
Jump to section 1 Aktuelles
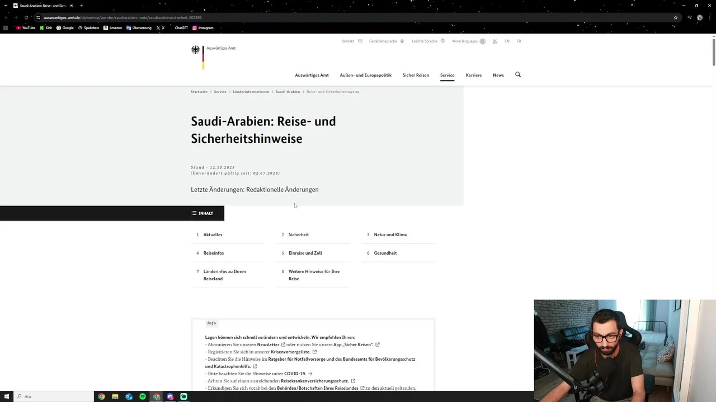(x=228, y=234)
